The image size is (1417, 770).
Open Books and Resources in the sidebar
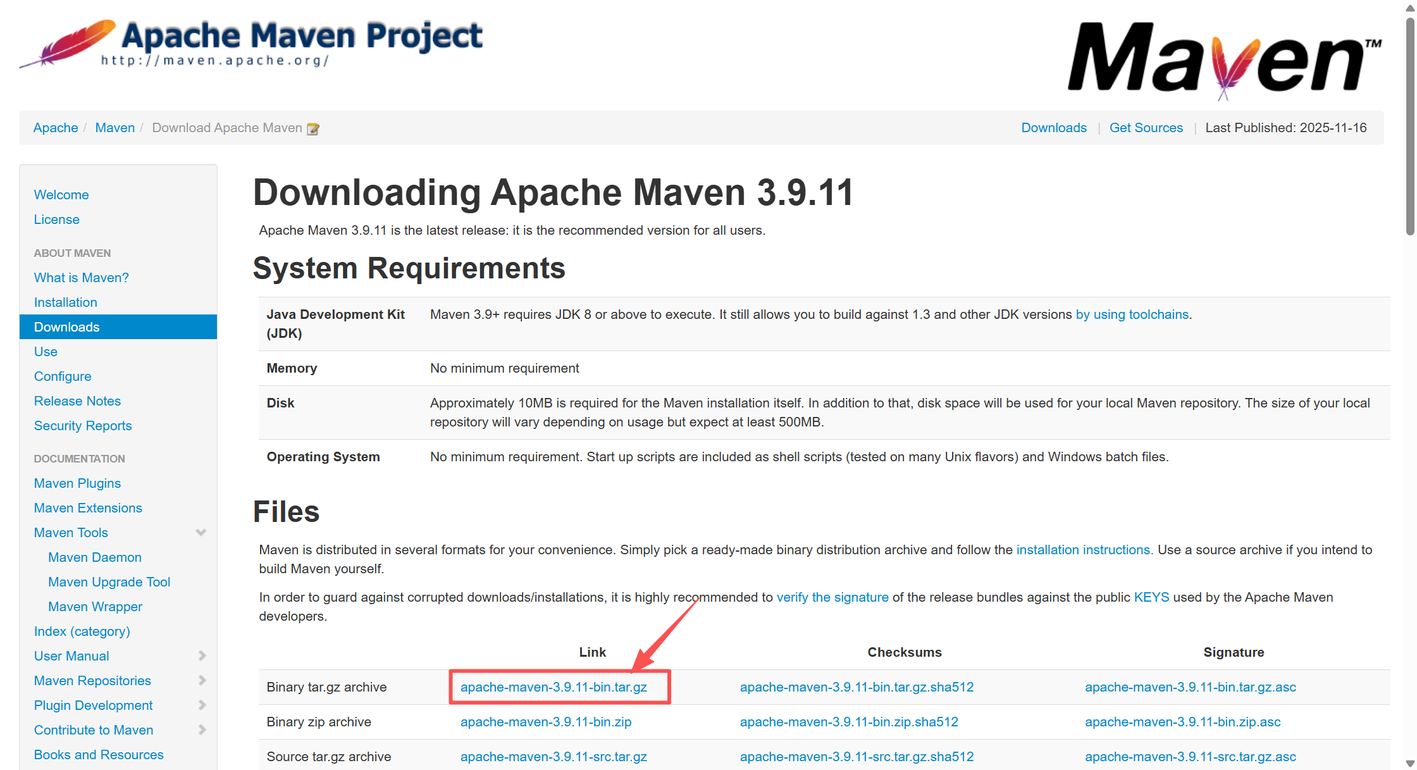click(x=99, y=755)
